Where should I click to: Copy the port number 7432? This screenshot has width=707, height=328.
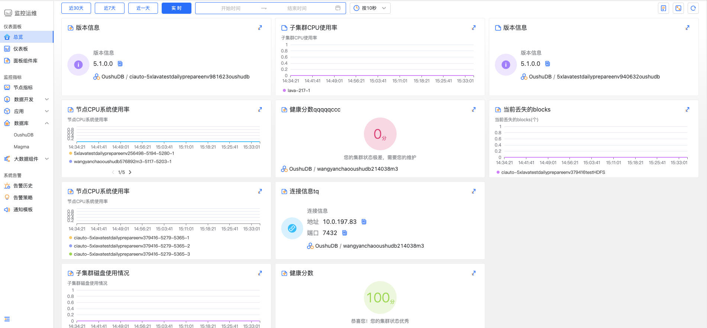345,233
